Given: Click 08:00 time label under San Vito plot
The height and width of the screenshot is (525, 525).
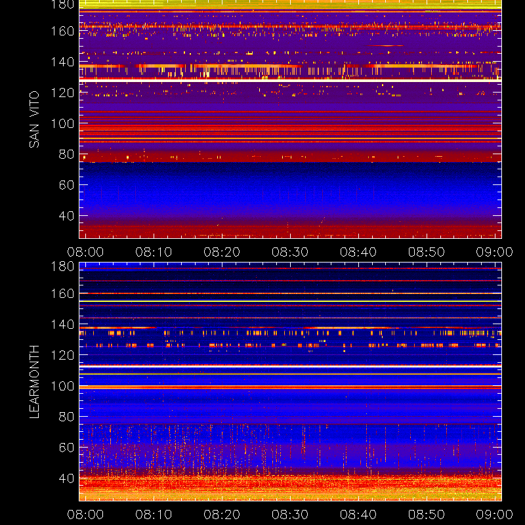Looking at the screenshot, I should point(85,252).
